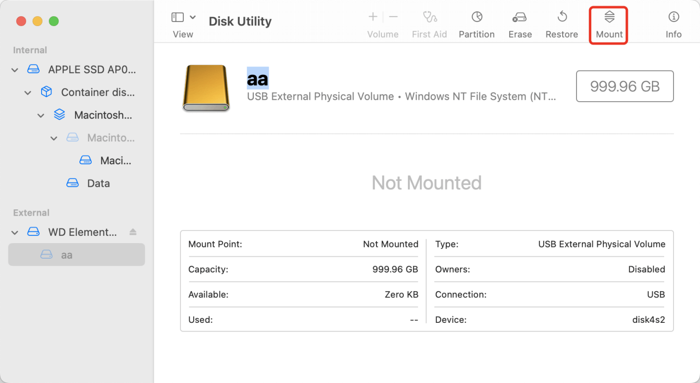The image size is (700, 383).
Task: Mount the selected volume
Action: (608, 22)
